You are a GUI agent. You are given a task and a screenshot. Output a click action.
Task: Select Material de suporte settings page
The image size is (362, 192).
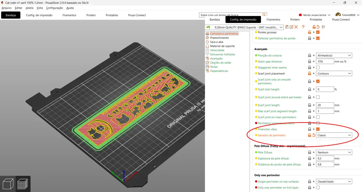pos(222,46)
